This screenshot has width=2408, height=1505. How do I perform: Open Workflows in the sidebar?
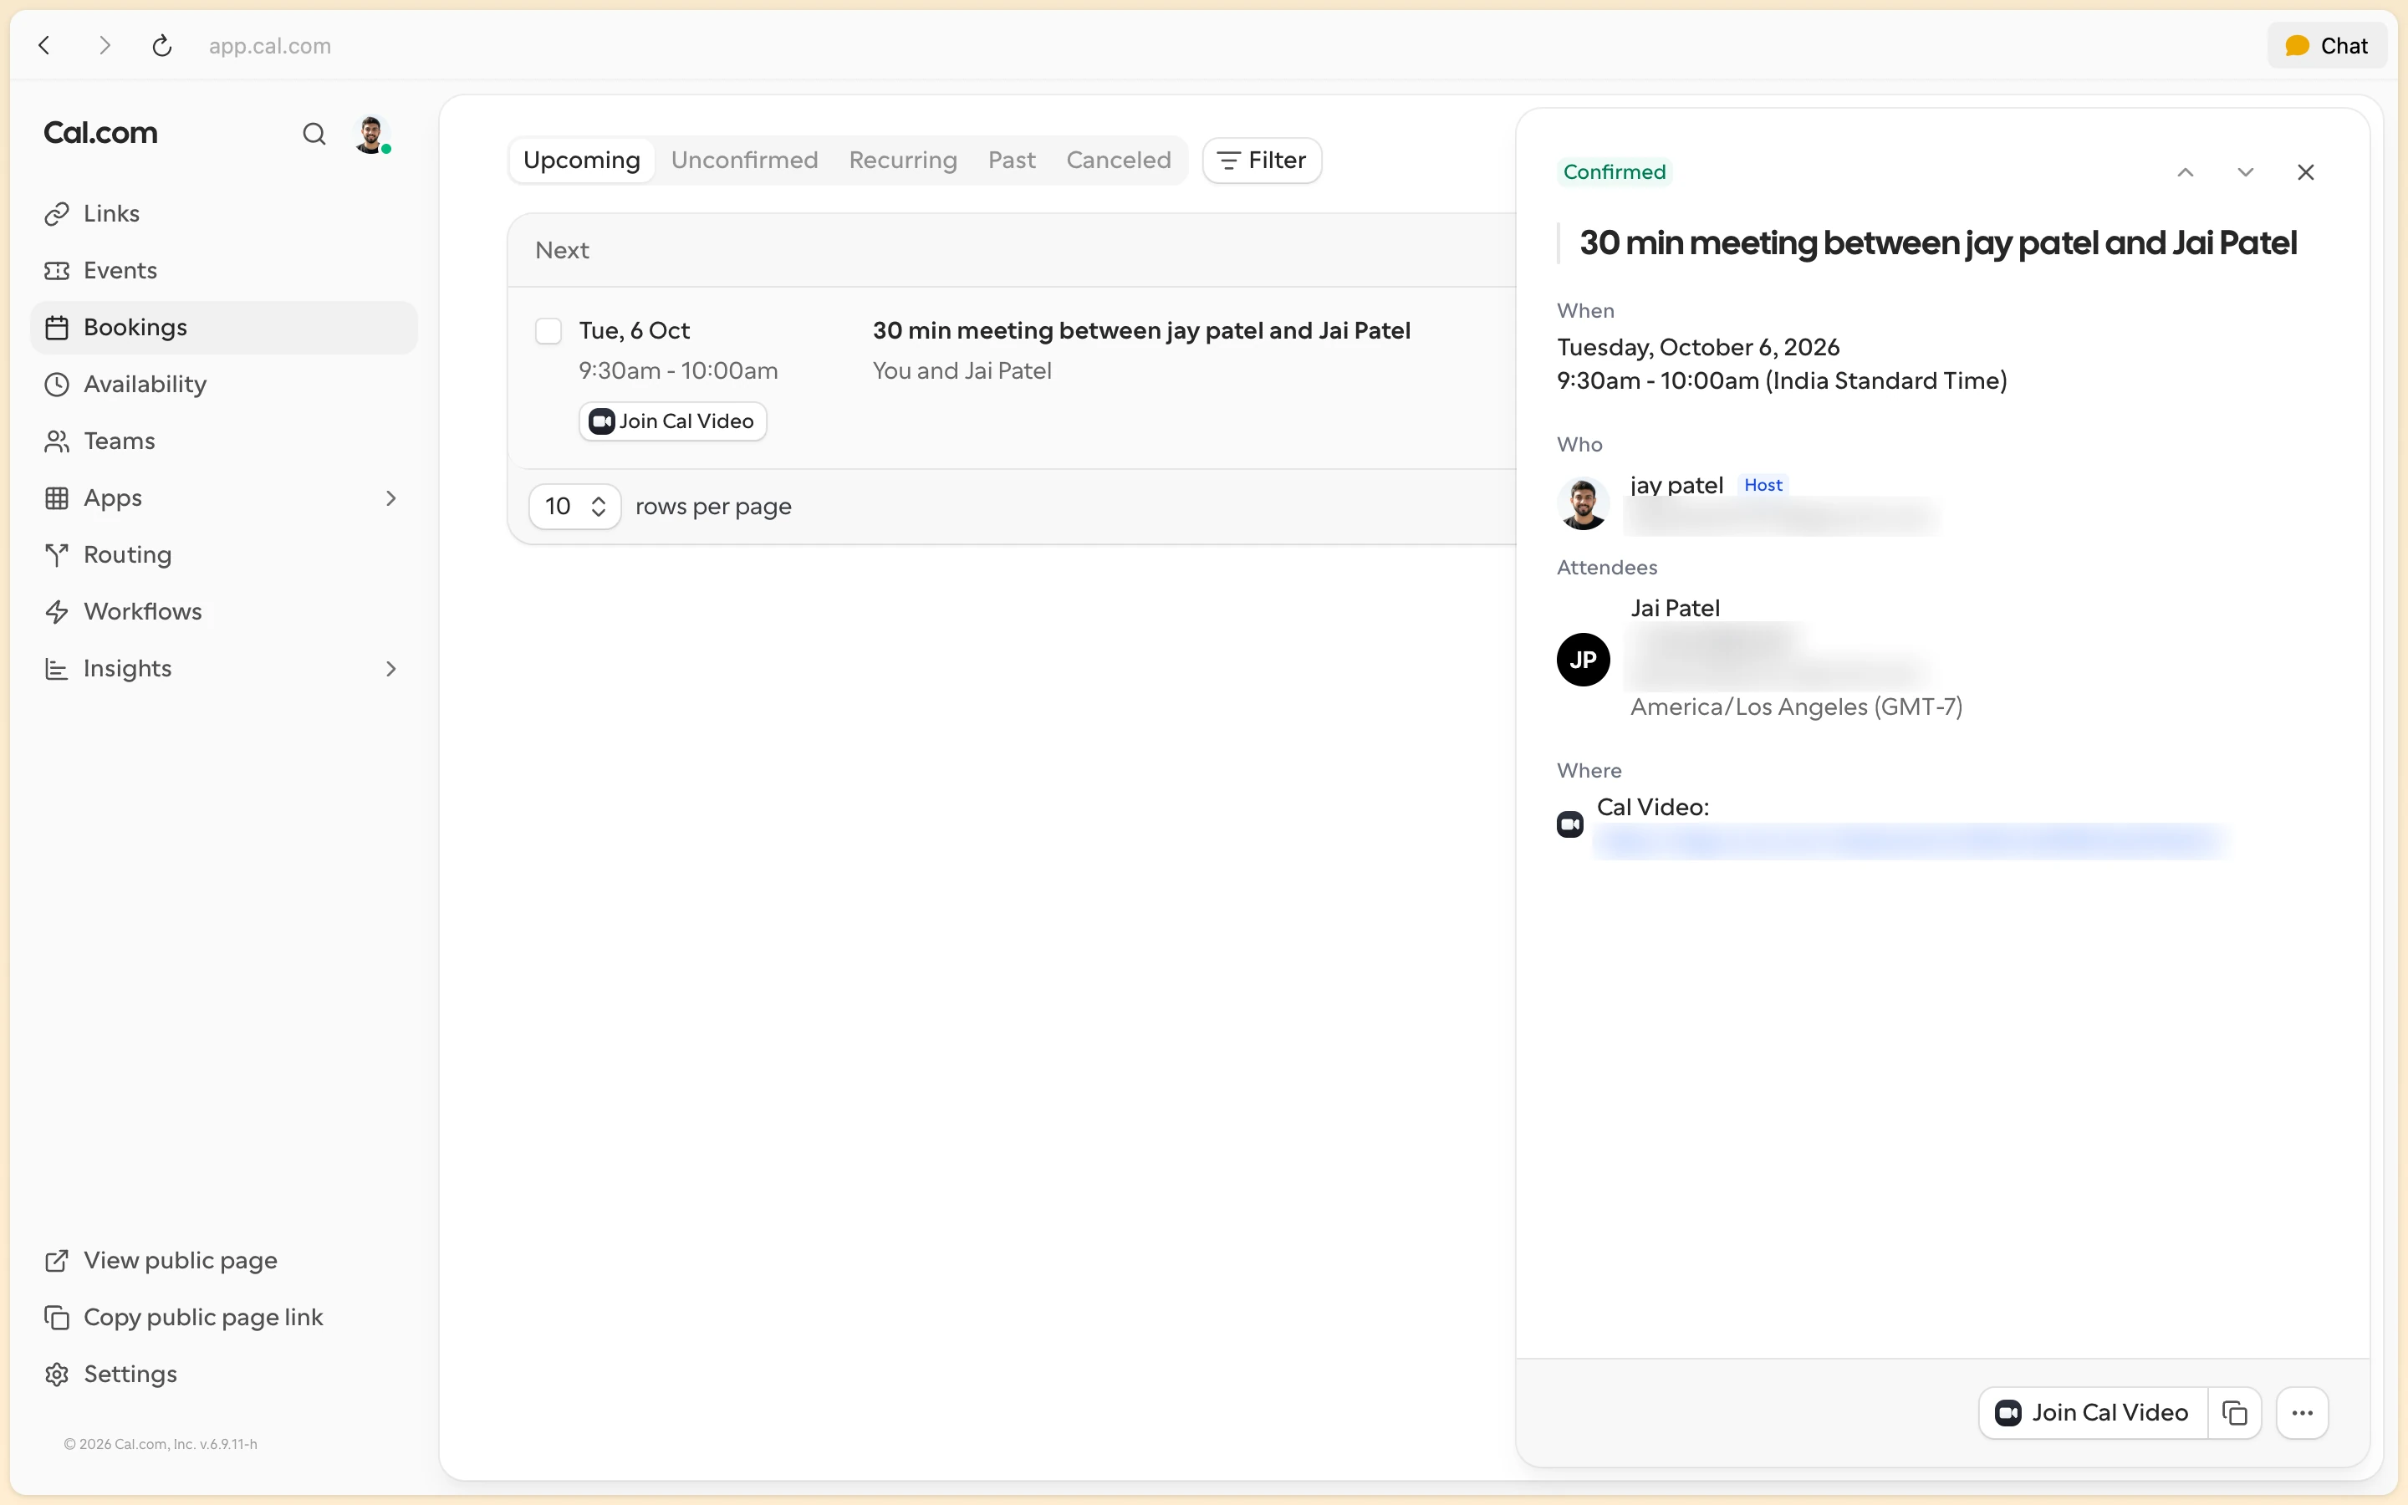pyautogui.click(x=224, y=611)
